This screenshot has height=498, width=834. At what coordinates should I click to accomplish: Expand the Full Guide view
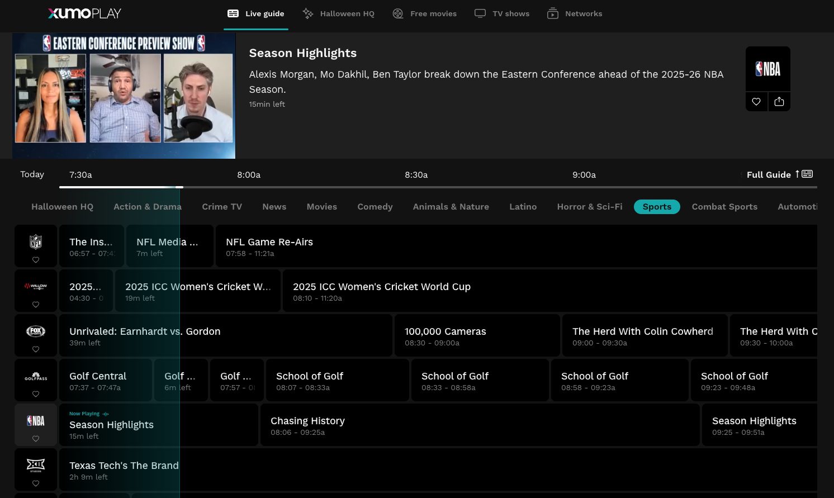coord(779,174)
